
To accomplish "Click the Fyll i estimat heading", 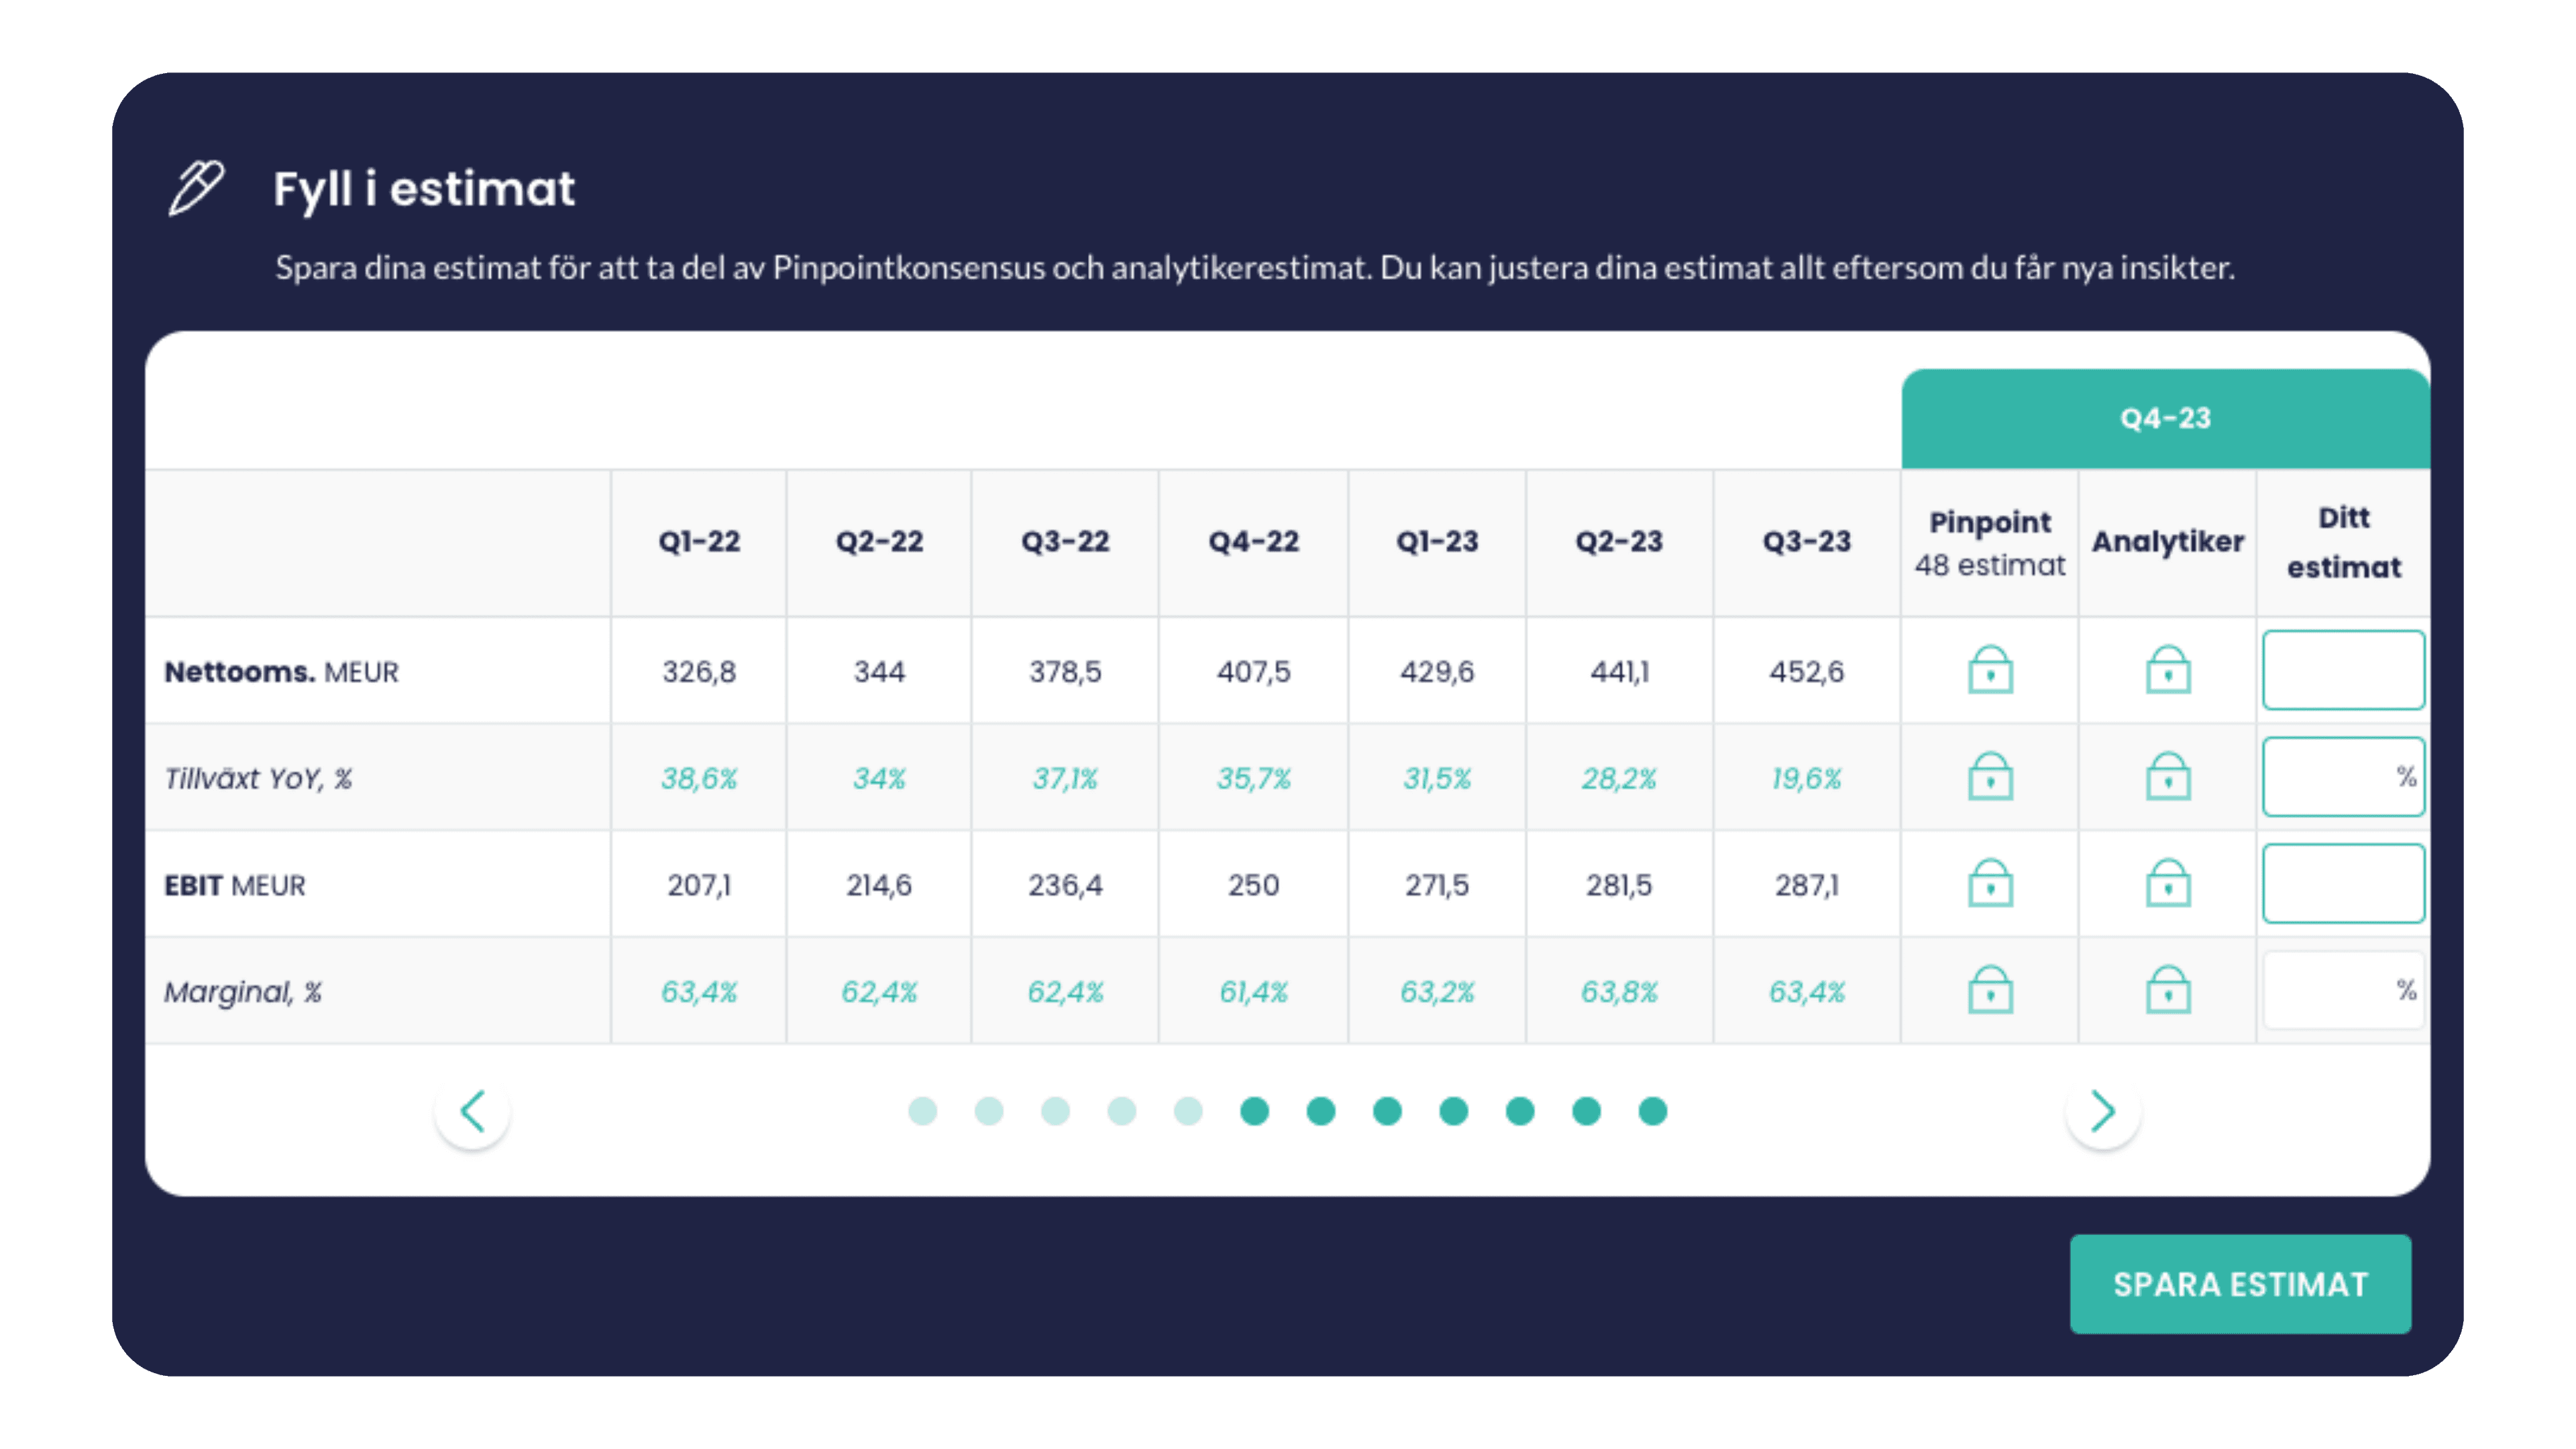I will (424, 189).
